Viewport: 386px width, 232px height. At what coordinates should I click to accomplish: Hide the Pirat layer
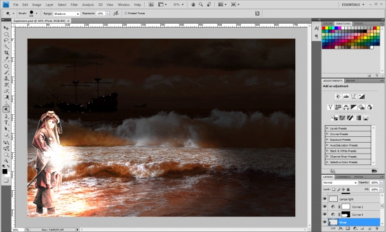[325, 222]
